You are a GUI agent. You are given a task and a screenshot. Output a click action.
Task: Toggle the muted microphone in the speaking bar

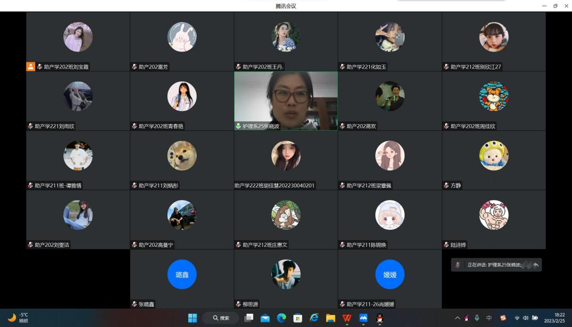[457, 265]
